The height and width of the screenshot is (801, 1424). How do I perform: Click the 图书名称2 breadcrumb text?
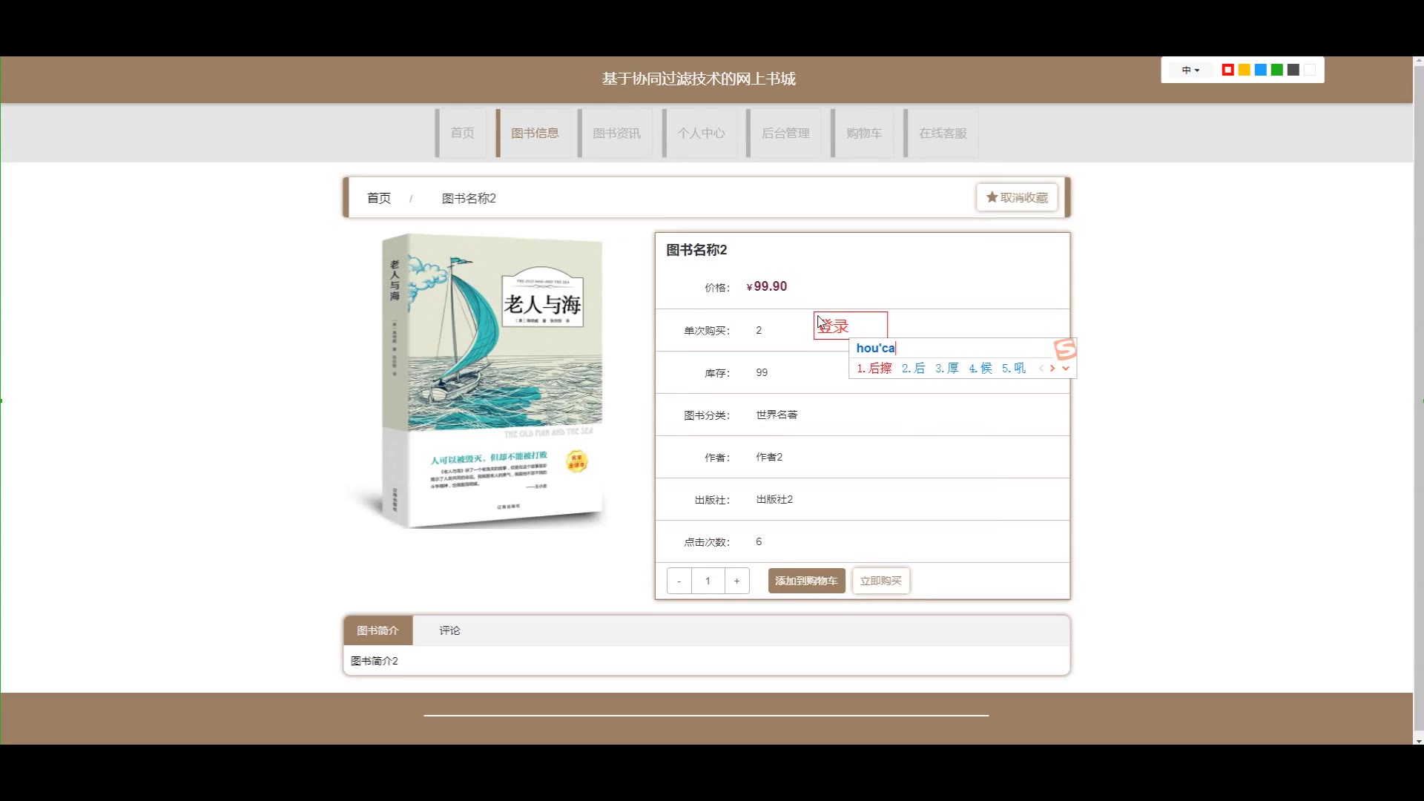[x=469, y=198]
